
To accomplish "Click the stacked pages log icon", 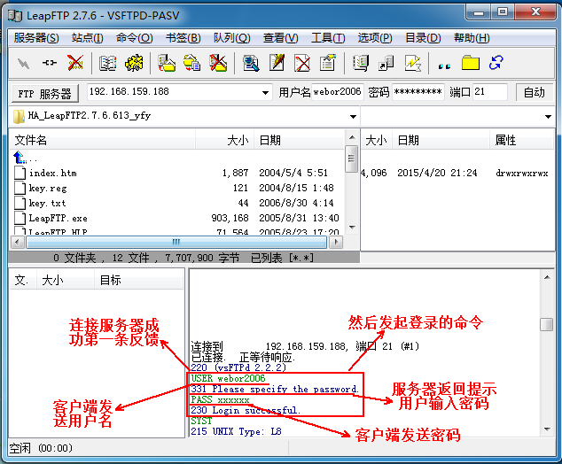I will pyautogui.click(x=361, y=63).
